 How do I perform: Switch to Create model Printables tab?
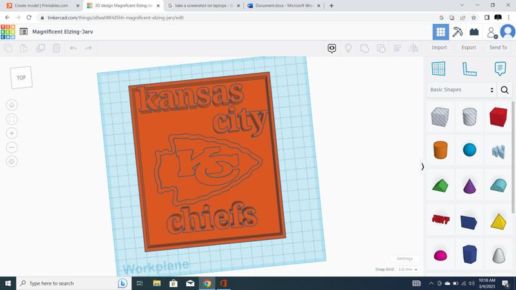41,6
